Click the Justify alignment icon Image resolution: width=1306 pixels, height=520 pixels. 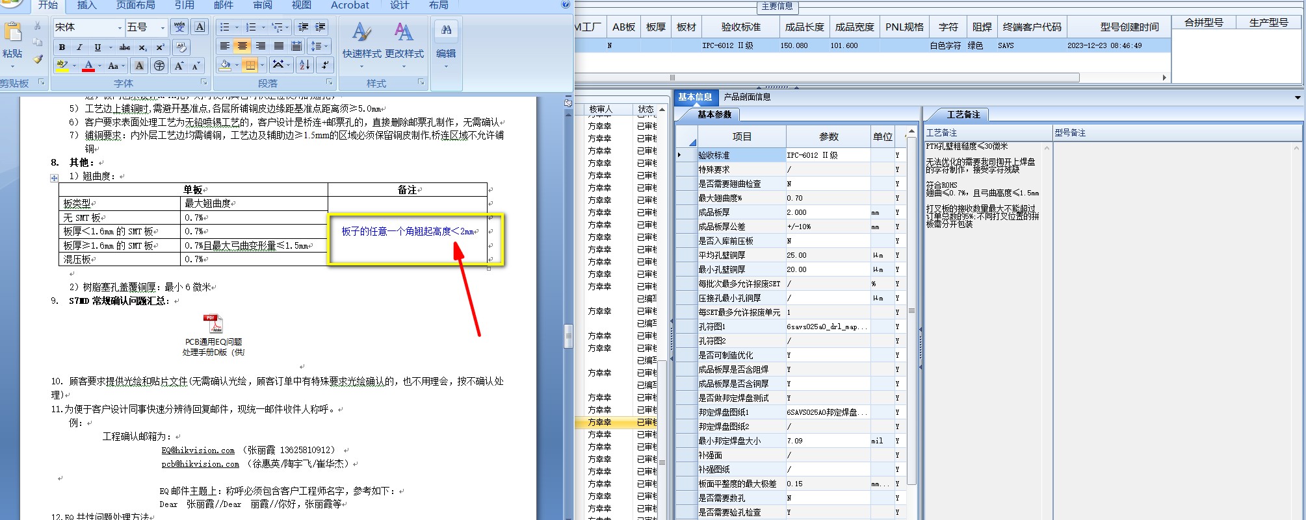(278, 46)
